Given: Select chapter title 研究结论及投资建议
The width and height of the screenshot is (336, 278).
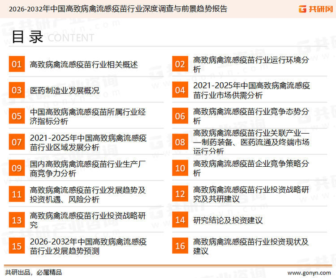Looking at the screenshot, I should click(x=228, y=220).
